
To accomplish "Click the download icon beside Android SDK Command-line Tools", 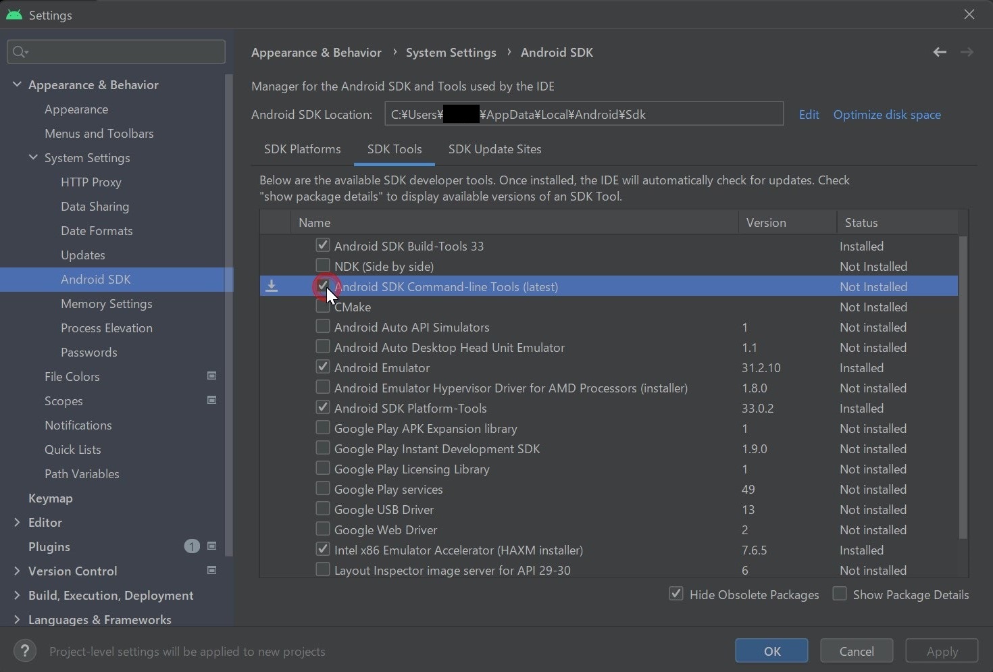I will pyautogui.click(x=272, y=286).
